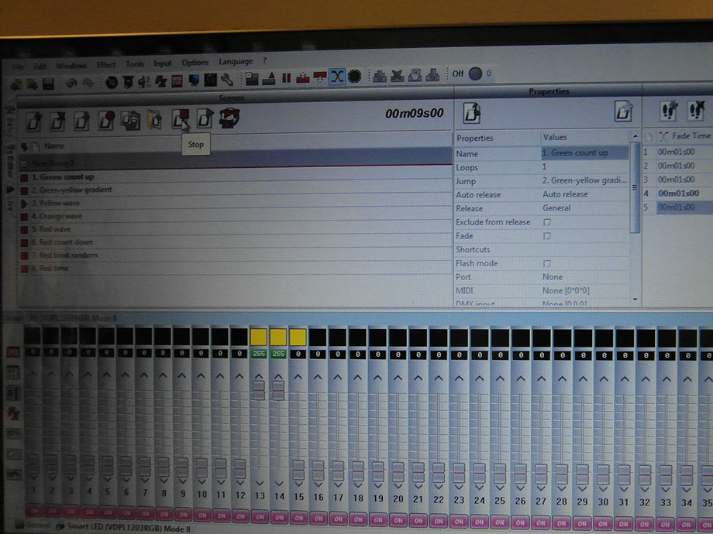The height and width of the screenshot is (534, 713).
Task: Open the Options menu
Action: coord(195,63)
